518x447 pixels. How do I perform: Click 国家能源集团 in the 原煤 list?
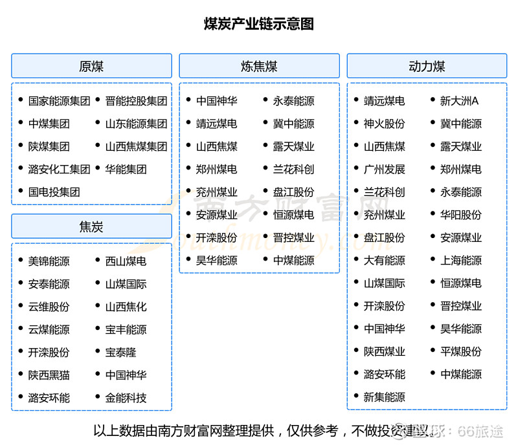tap(59, 101)
